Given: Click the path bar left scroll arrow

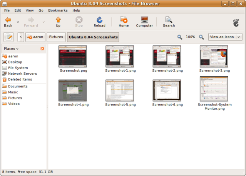Looking at the screenshot, I should click(21, 37).
